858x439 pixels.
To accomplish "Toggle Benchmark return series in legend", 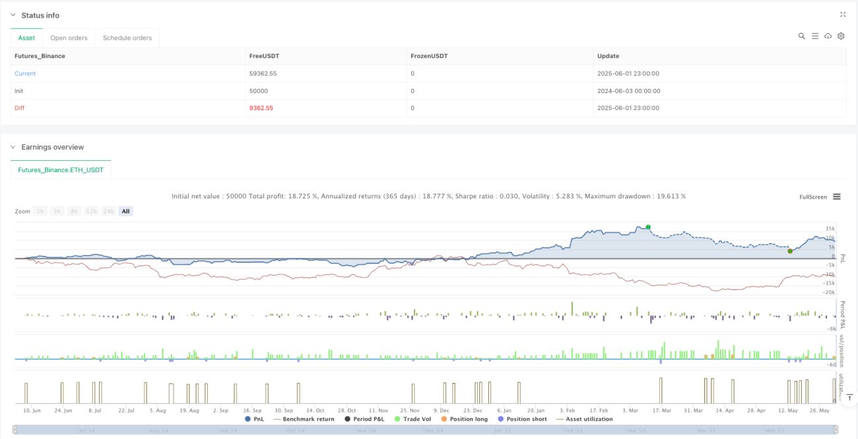I will coord(304,419).
